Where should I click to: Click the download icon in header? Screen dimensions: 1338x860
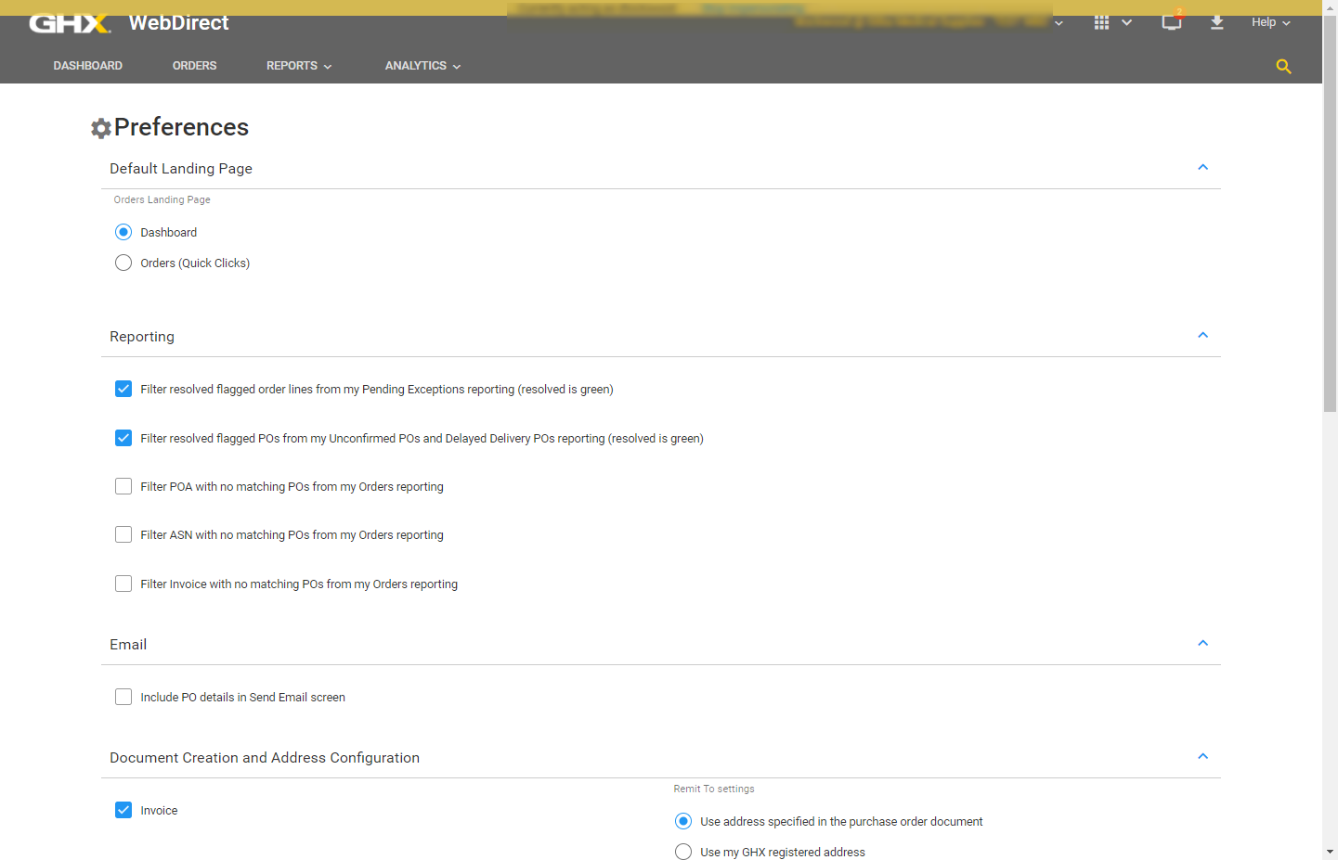tap(1216, 22)
